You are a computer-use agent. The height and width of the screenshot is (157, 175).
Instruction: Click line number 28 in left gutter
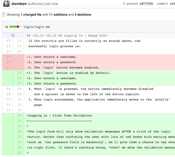pyautogui.click(x=8, y=89)
